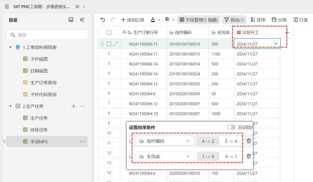Select Z -> A sort order
Screen dimensions: 313x182
click(231, 141)
